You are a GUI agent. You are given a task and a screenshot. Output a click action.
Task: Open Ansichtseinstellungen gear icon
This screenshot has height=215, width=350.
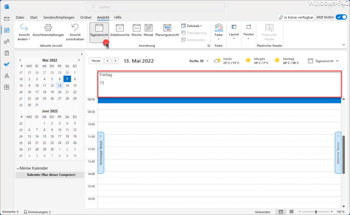pos(48,30)
